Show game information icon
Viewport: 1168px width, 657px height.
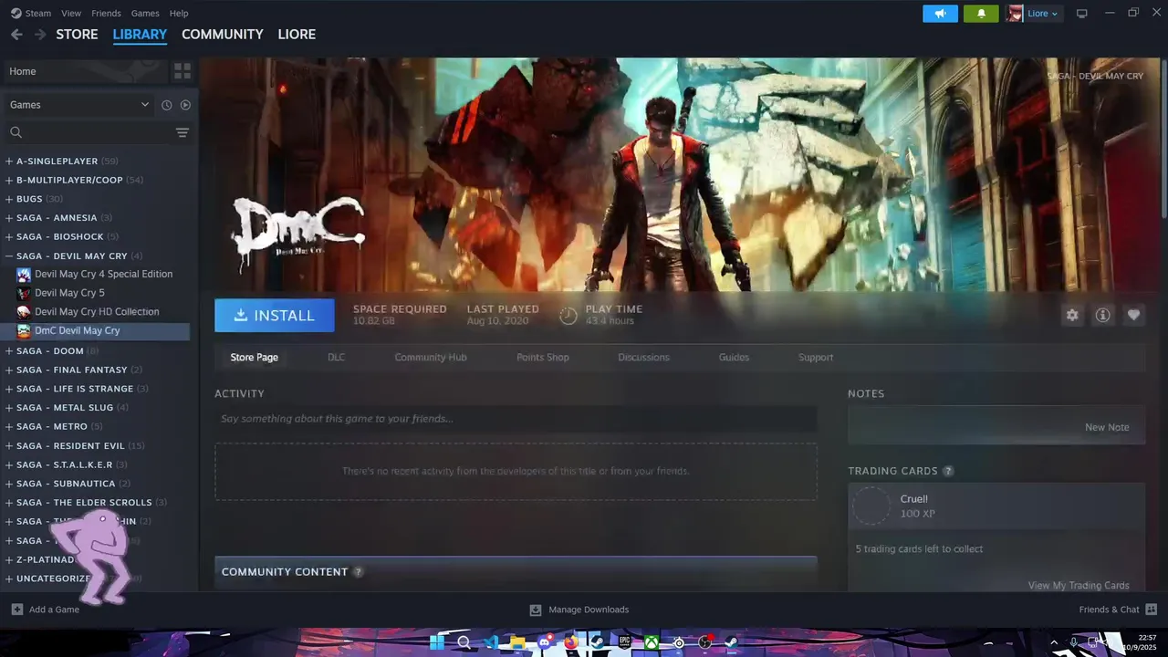pyautogui.click(x=1103, y=315)
